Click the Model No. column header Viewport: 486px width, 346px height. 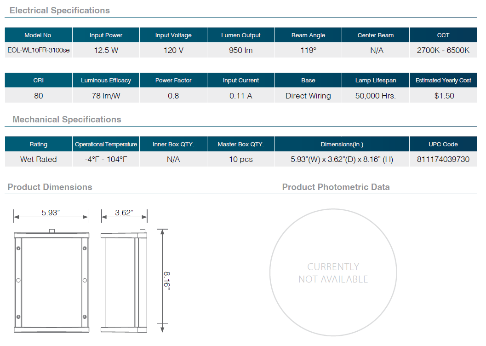coord(39,35)
